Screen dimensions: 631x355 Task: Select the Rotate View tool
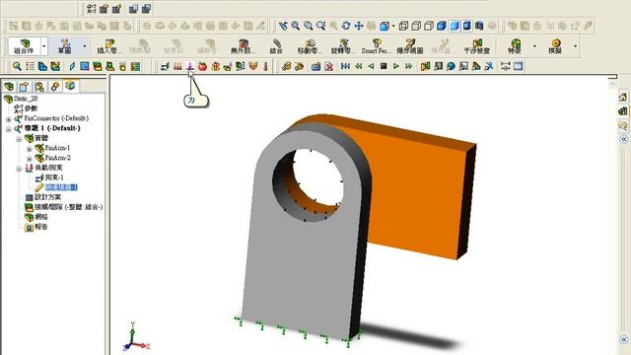pos(346,26)
